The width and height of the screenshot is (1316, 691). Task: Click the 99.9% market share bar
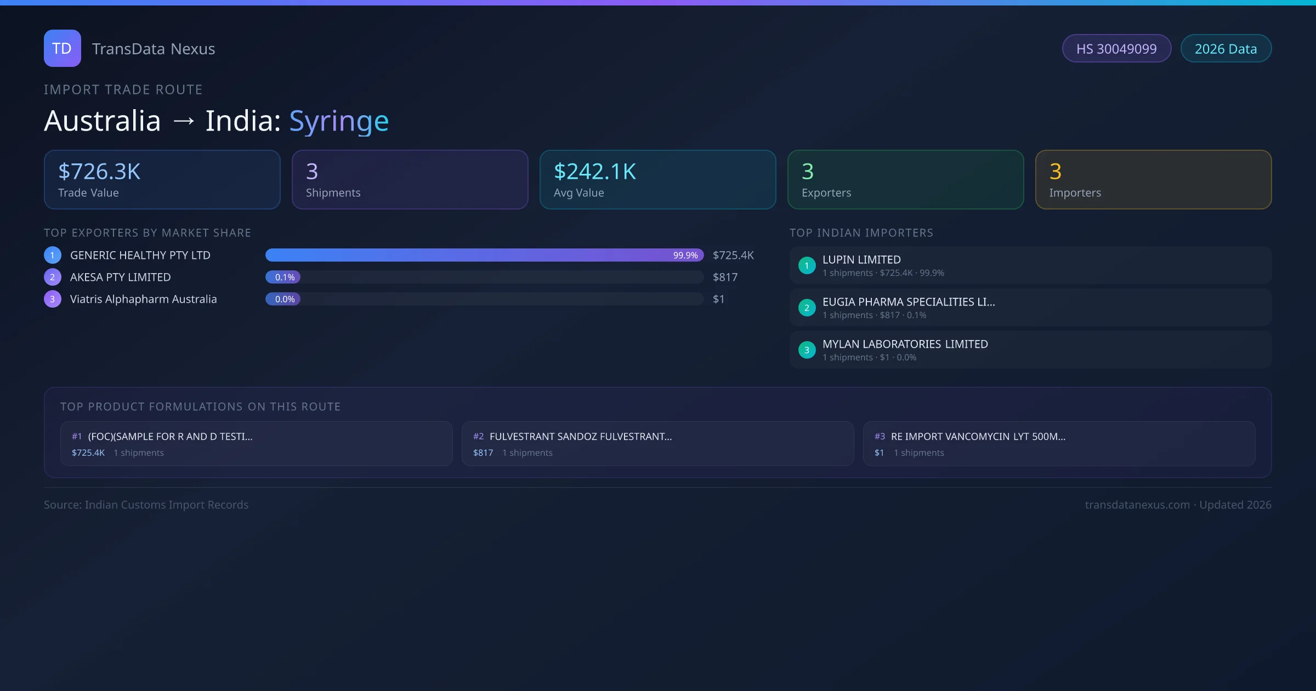click(484, 255)
